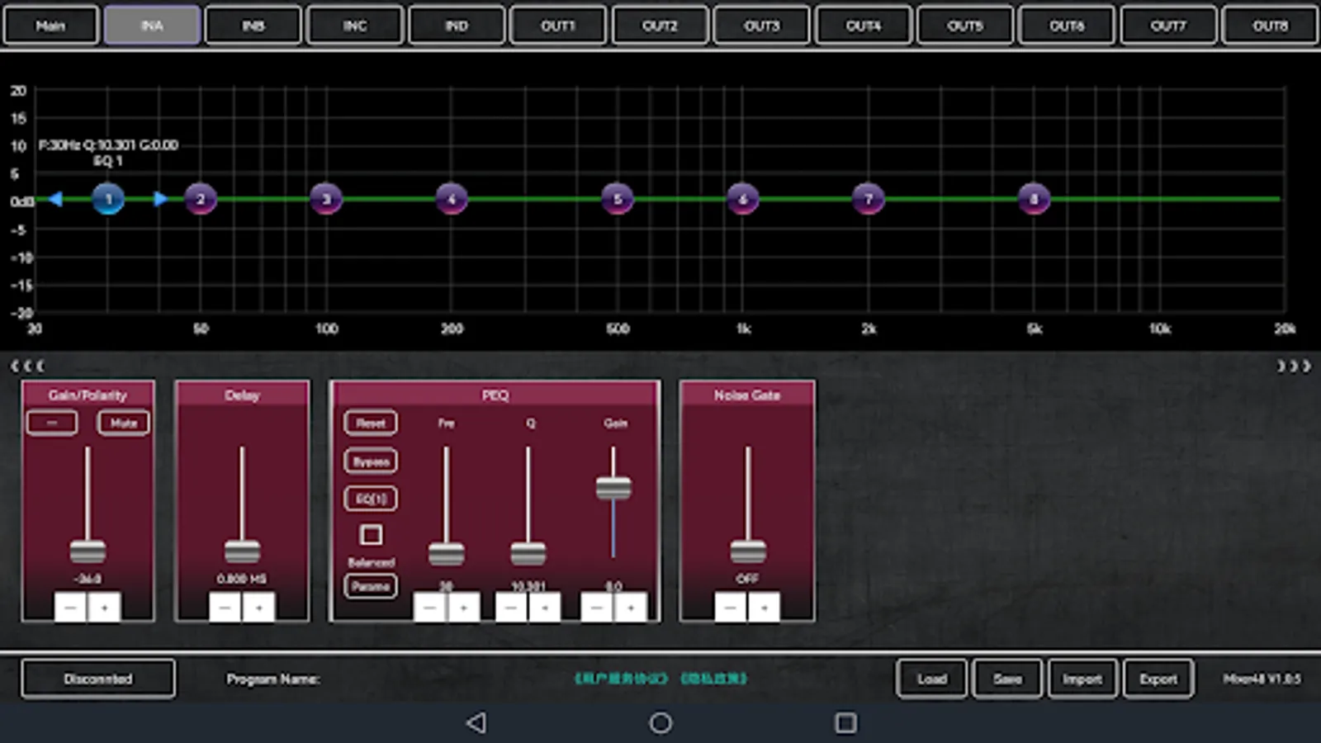Open the Params filter type selector

371,586
